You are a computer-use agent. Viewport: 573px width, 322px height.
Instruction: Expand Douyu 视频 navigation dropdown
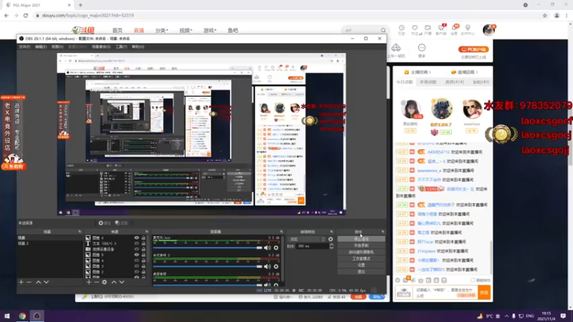click(186, 30)
